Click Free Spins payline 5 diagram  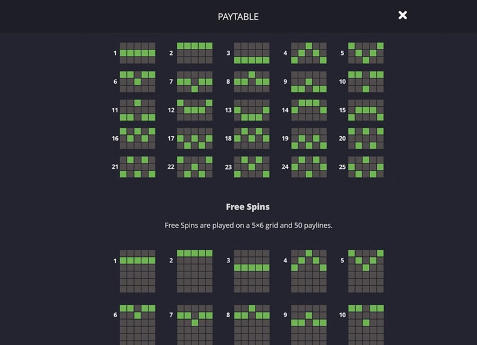tap(366, 271)
